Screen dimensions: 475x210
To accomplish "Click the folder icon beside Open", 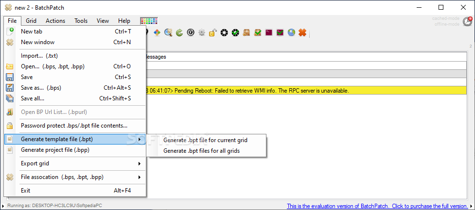I will coord(10,66).
